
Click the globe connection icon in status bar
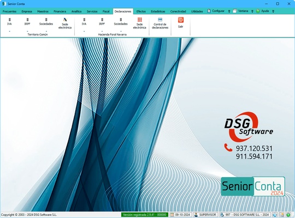pos(275,215)
